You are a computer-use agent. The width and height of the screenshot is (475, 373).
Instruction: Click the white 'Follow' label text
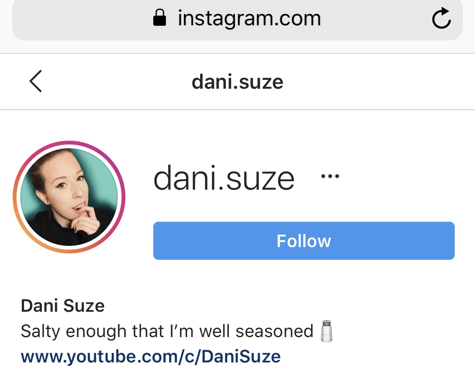304,241
